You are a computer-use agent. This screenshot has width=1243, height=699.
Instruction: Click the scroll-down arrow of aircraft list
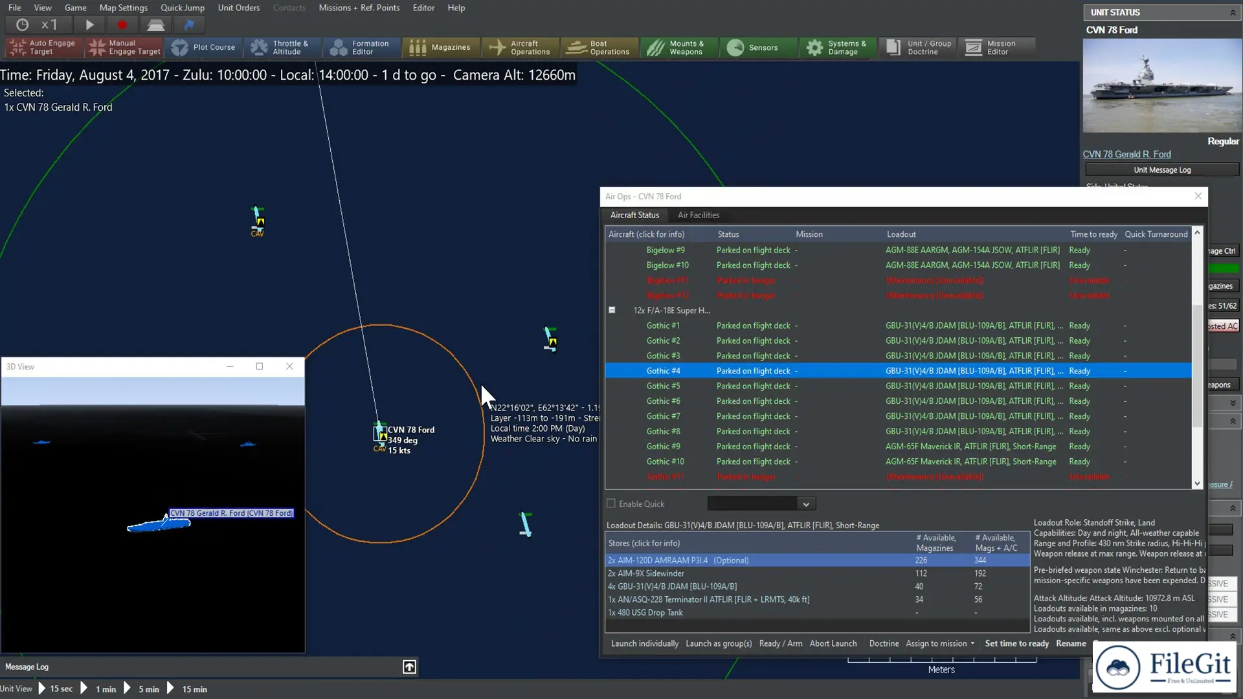pos(1197,483)
